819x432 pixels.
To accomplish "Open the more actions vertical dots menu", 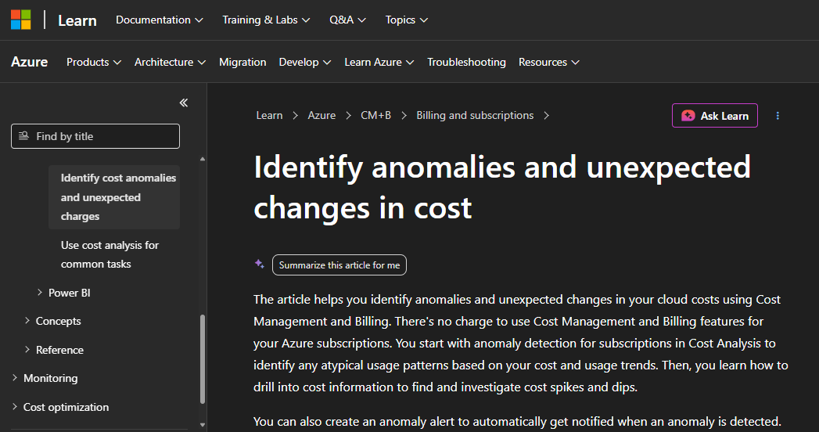I will pos(778,116).
